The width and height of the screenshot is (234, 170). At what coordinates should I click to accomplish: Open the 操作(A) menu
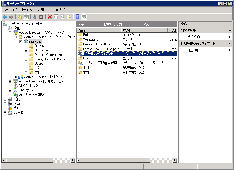point(27,10)
